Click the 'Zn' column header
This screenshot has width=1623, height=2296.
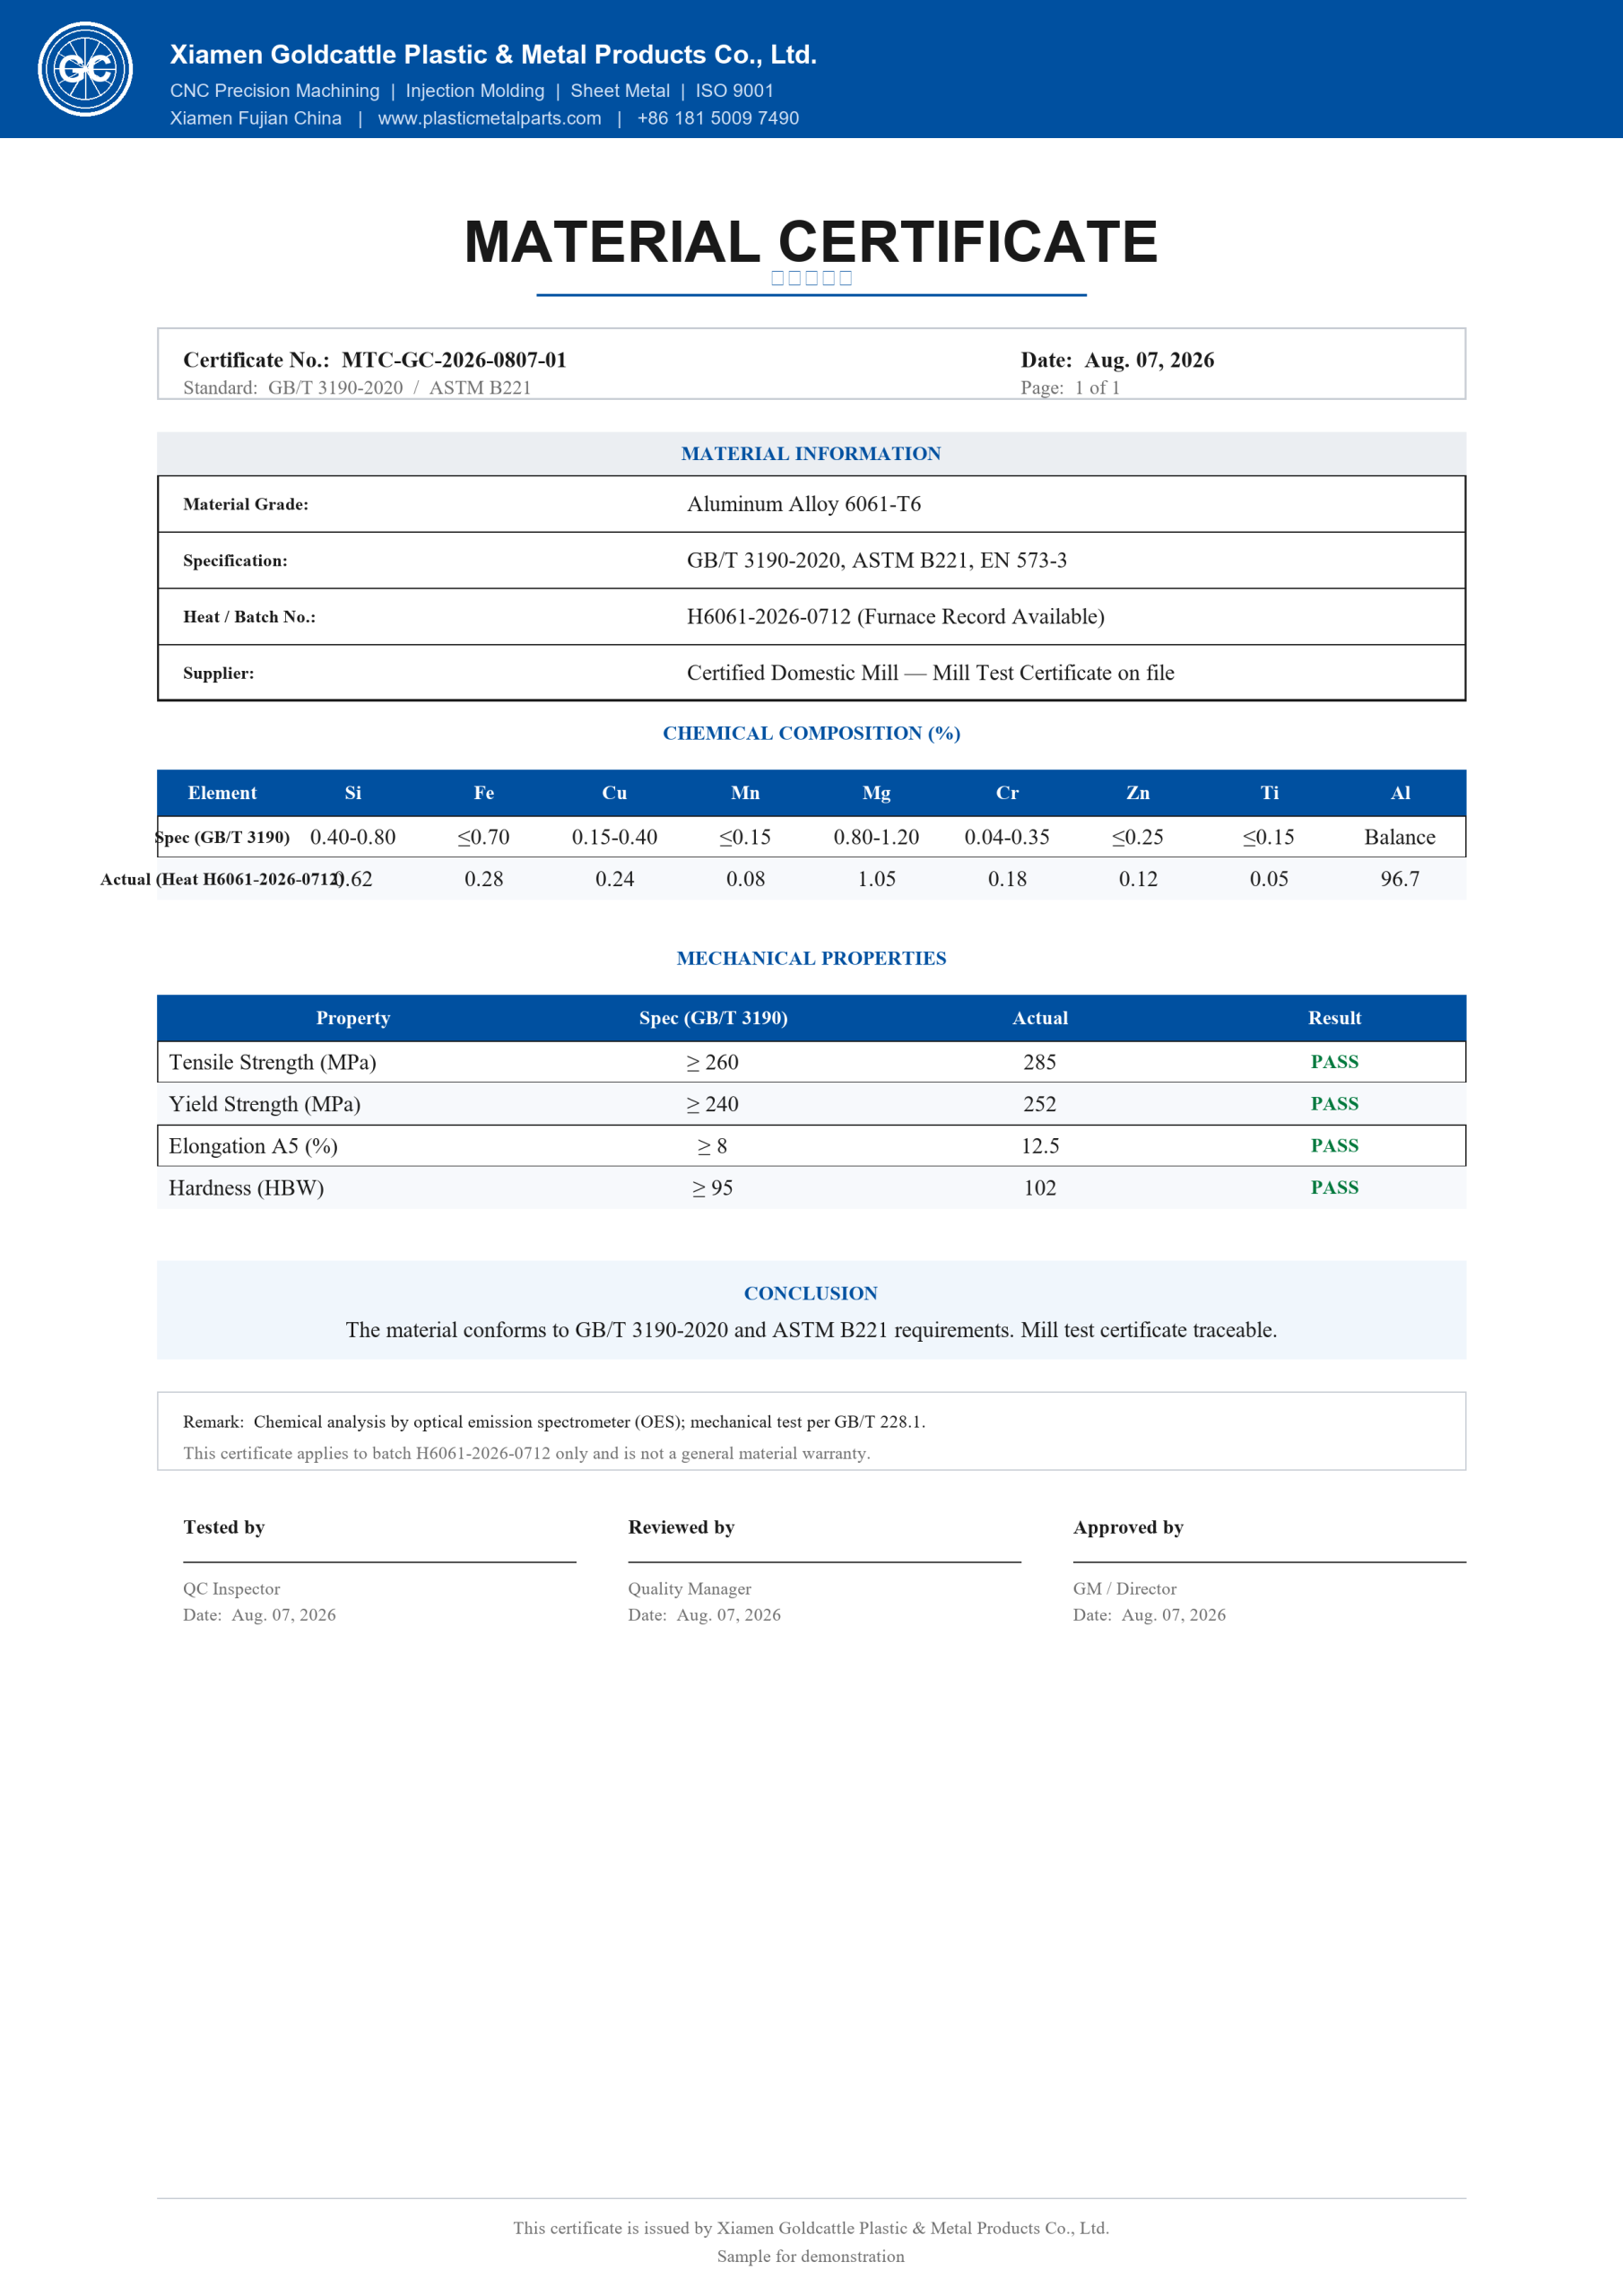[x=1138, y=793]
